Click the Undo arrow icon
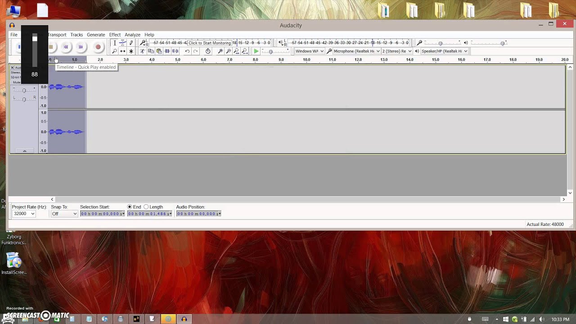Image resolution: width=576 pixels, height=324 pixels. point(187,51)
